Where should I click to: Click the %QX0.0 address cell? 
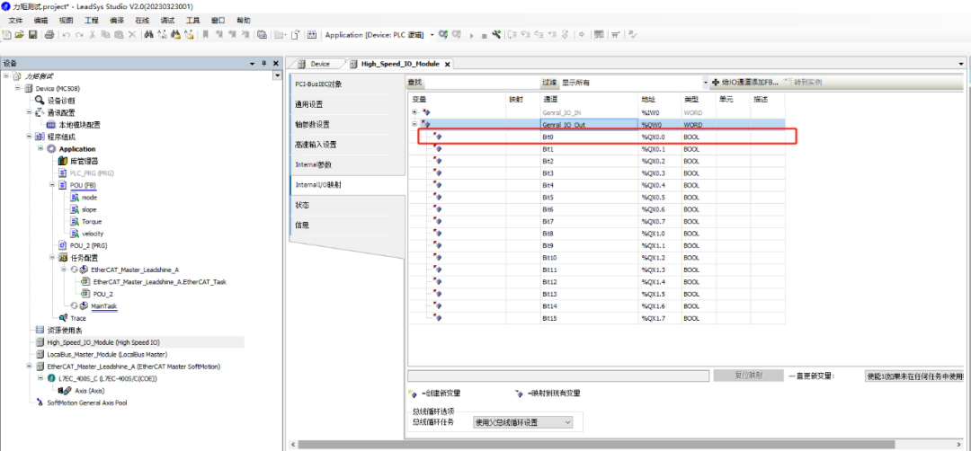click(660, 137)
